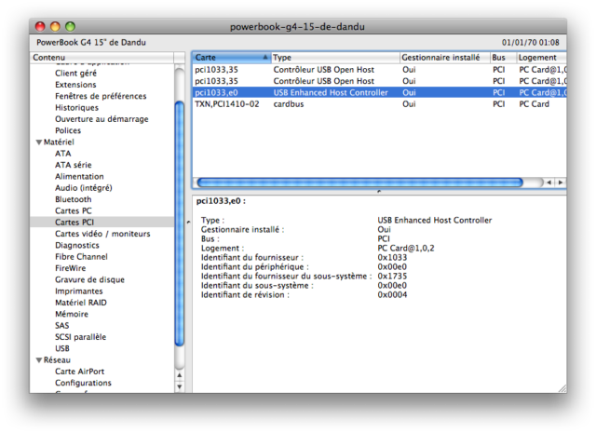Viewport: 596px width, 433px height.
Task: Sort by the Type column header
Action: [335, 58]
